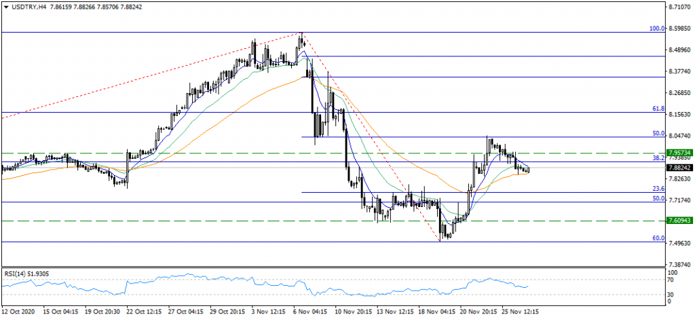Select the 61.8 Fibonacci level label
The width and height of the screenshot is (695, 319).
click(658, 109)
